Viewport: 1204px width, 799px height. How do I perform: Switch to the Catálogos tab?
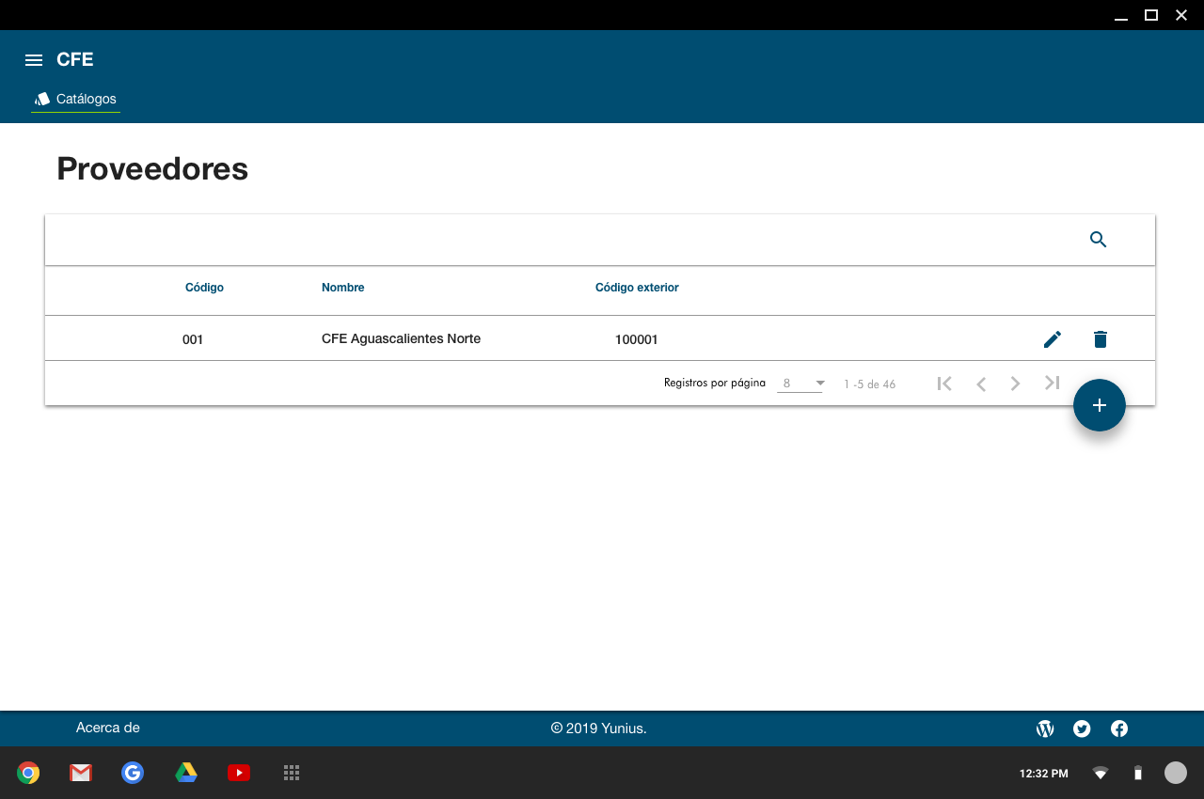coord(75,99)
